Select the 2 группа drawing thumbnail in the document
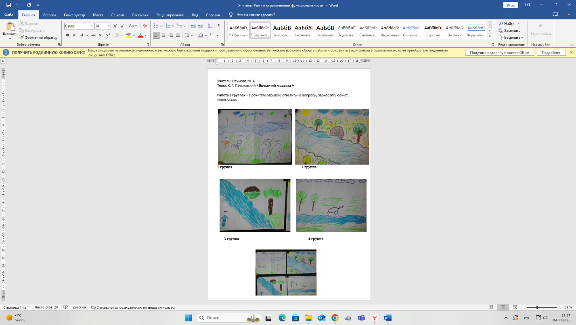Viewport: 576px width, 325px height. click(x=332, y=137)
